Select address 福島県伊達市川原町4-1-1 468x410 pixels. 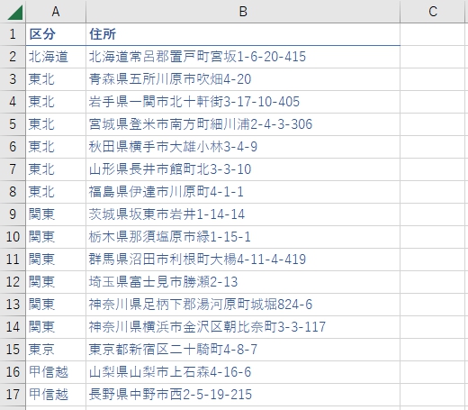pos(243,192)
